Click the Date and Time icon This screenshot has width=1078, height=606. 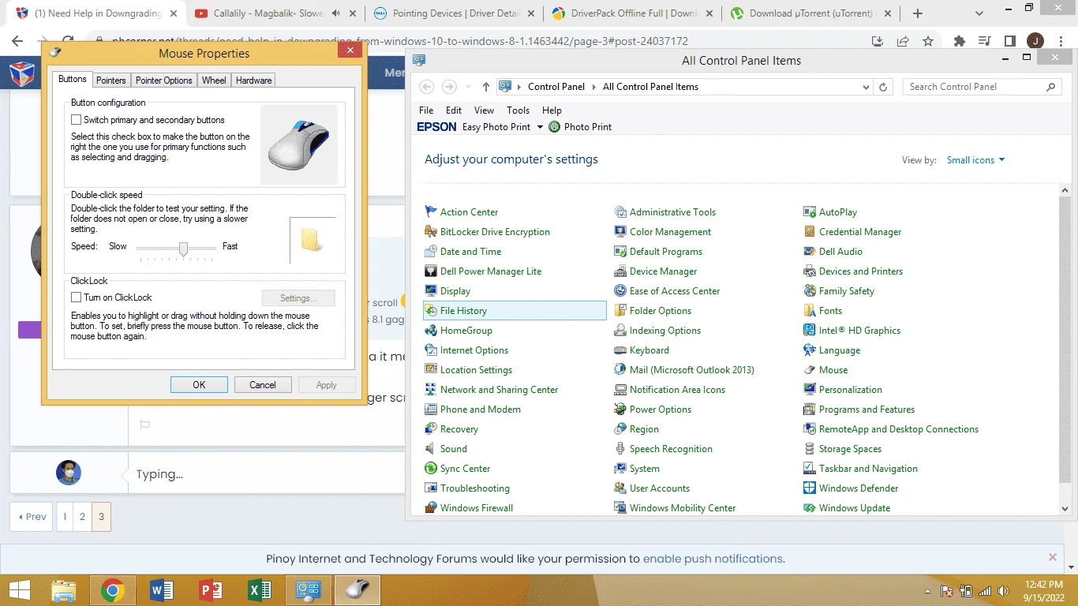(431, 251)
